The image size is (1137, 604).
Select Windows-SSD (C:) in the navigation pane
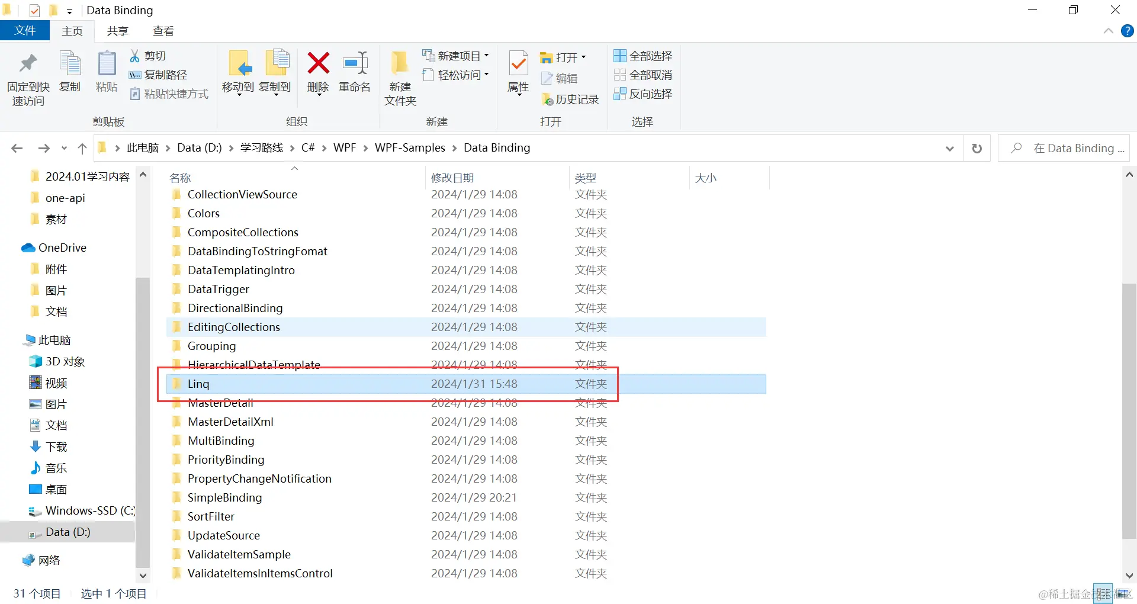90,510
